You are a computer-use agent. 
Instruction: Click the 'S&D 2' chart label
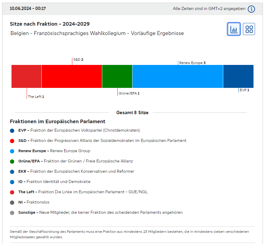[x=78, y=59]
